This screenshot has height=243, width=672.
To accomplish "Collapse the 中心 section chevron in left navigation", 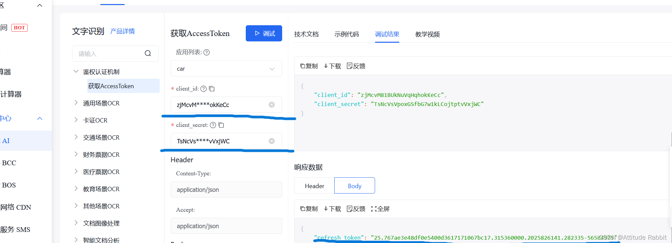I will click(x=40, y=118).
